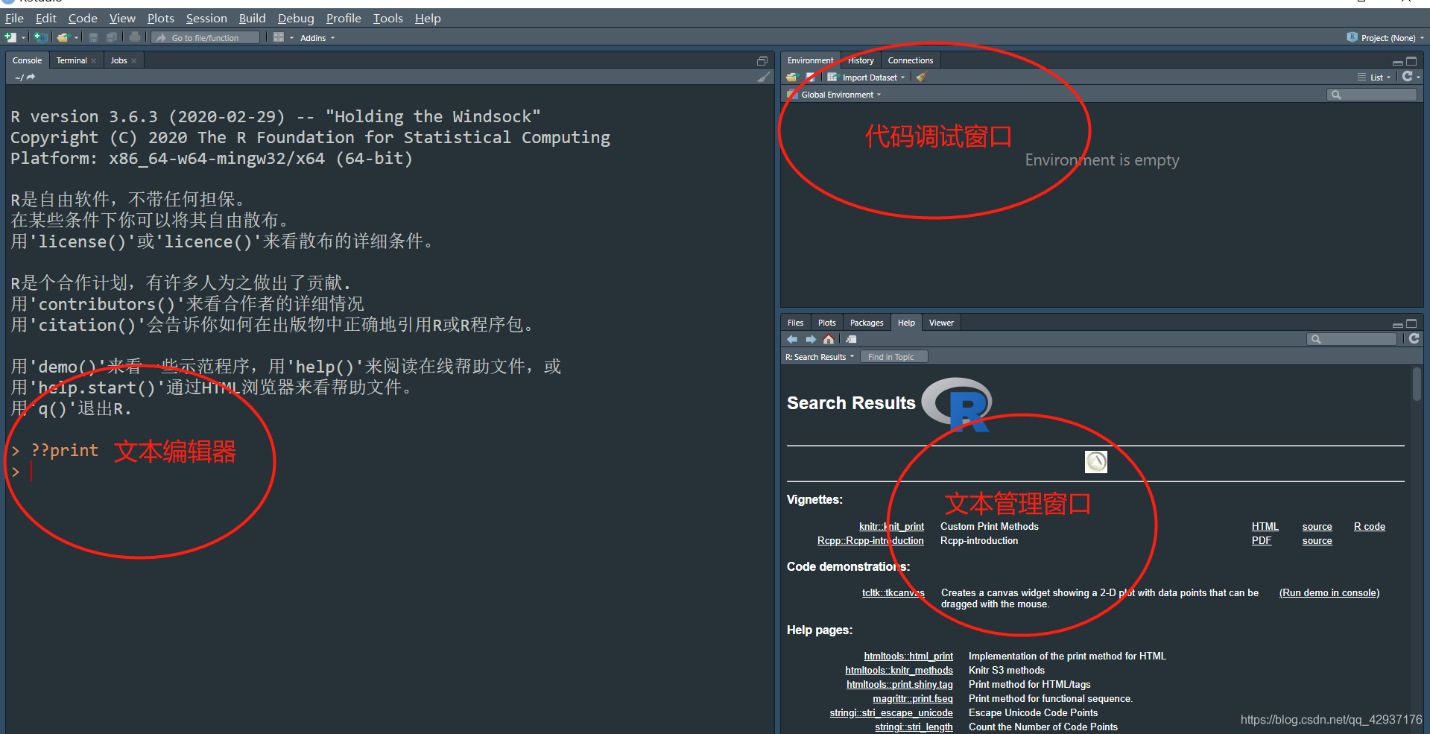1430x734 pixels.
Task: Show Help in new window icon
Action: click(851, 339)
